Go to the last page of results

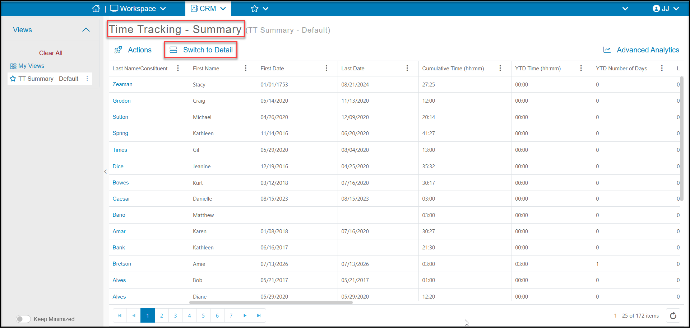click(259, 315)
